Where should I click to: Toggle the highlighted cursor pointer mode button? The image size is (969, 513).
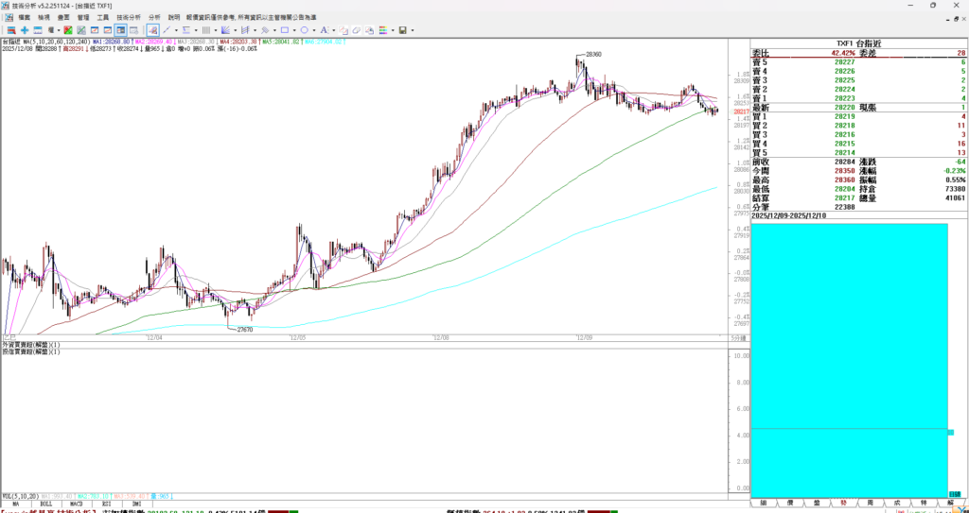click(152, 30)
